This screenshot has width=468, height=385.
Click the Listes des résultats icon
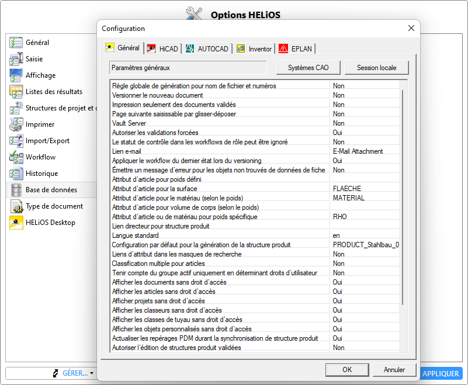pyautogui.click(x=16, y=92)
